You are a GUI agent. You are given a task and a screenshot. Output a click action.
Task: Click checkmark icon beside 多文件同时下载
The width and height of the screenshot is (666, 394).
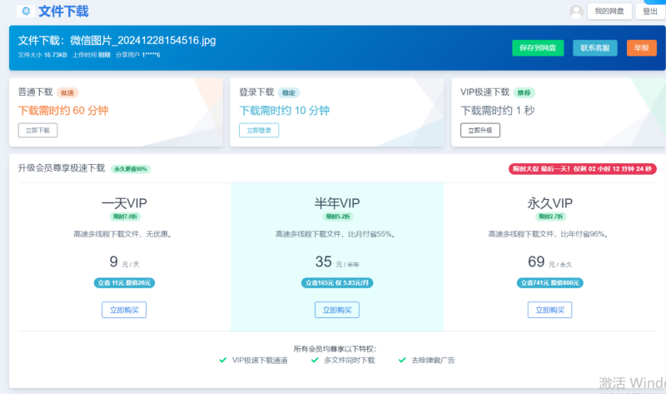pos(315,360)
